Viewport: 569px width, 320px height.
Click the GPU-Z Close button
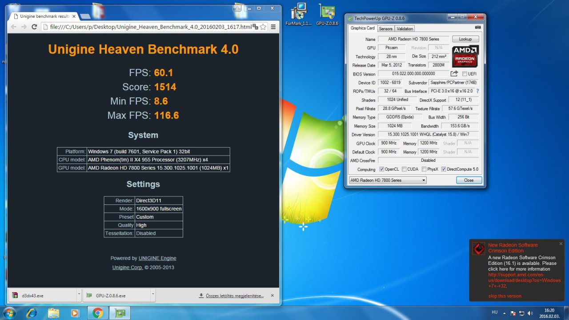469,180
